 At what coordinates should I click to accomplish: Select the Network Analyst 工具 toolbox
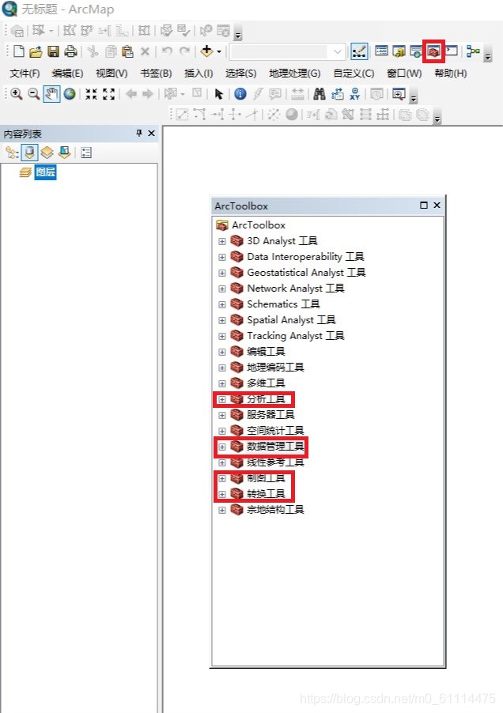[295, 289]
